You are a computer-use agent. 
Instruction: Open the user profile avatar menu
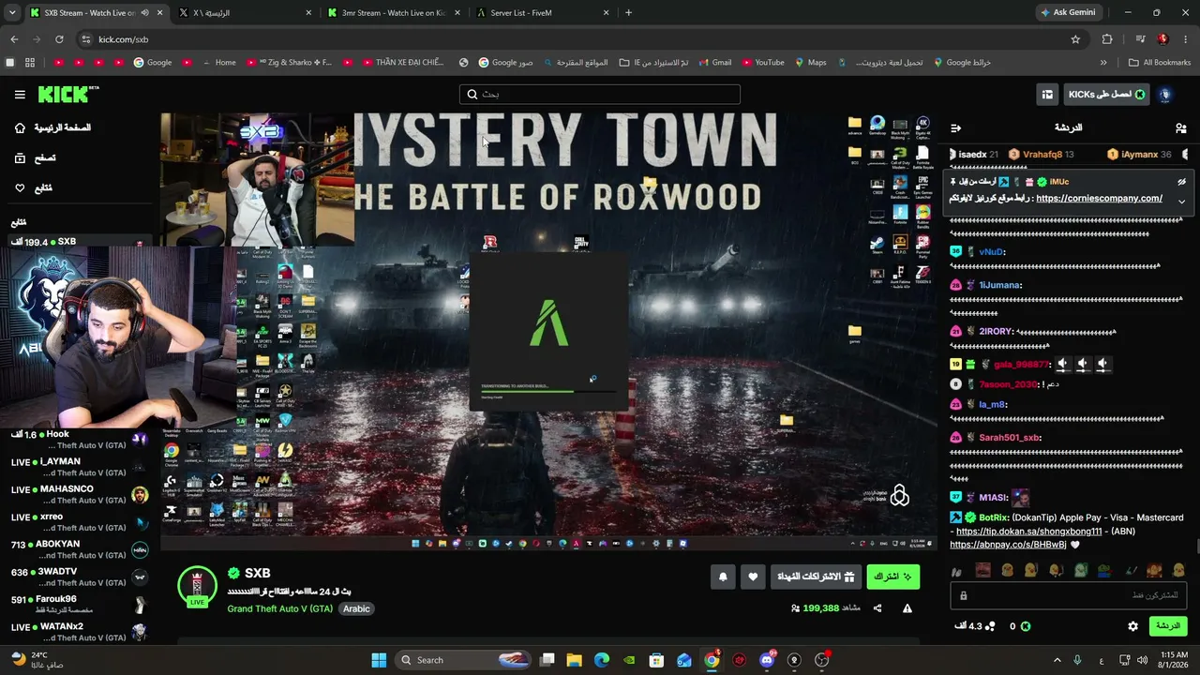[x=1165, y=95]
